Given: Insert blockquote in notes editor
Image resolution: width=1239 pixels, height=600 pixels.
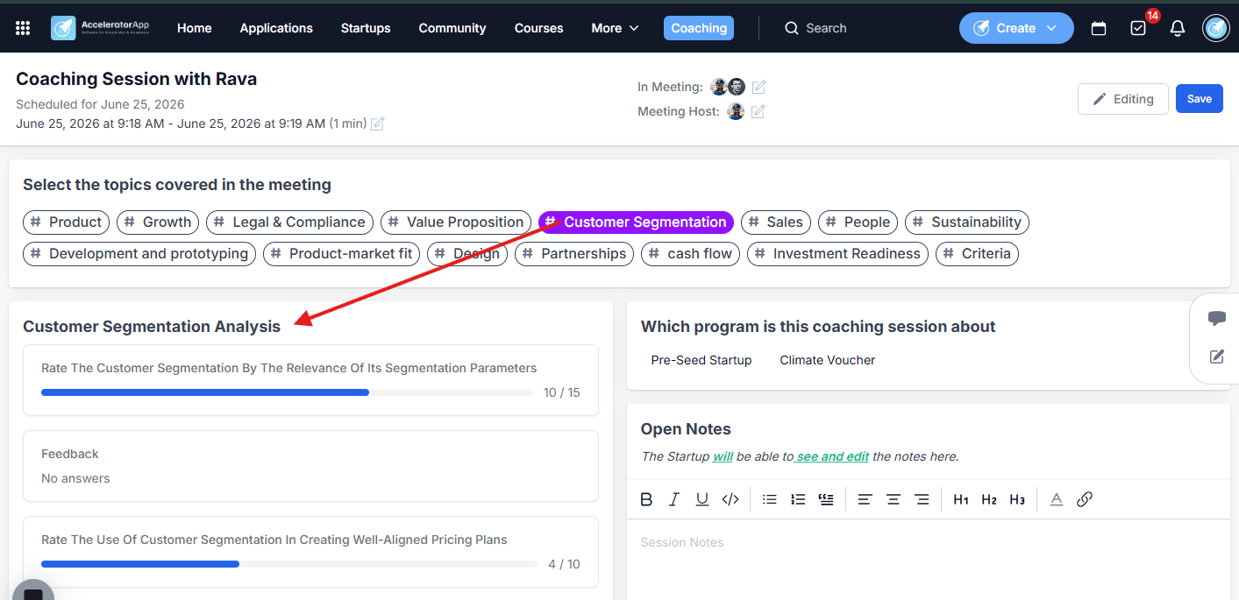Looking at the screenshot, I should 826,499.
